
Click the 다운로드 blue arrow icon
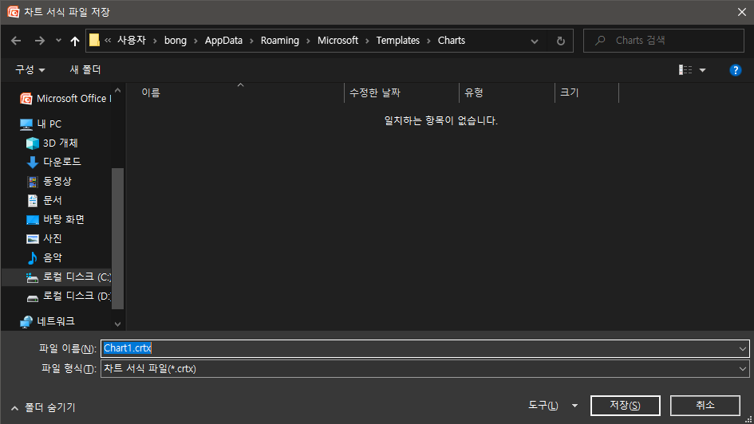pos(32,163)
